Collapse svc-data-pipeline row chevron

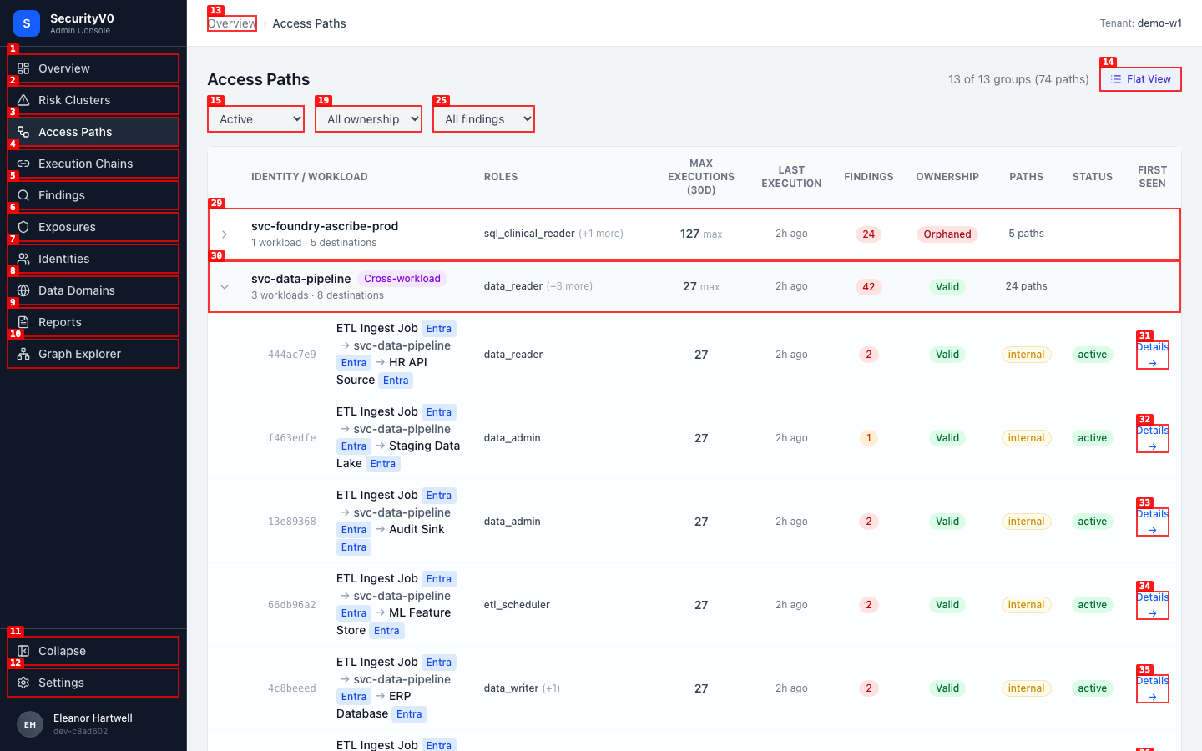[x=225, y=287]
